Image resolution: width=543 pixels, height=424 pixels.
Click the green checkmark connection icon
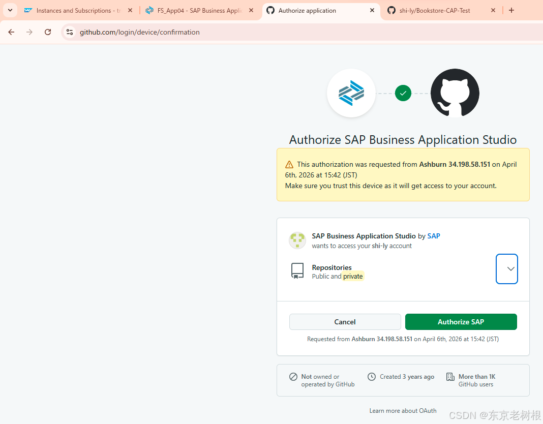point(403,93)
